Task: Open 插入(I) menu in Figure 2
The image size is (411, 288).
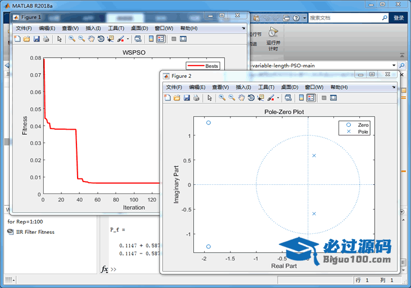Action: (x=244, y=87)
